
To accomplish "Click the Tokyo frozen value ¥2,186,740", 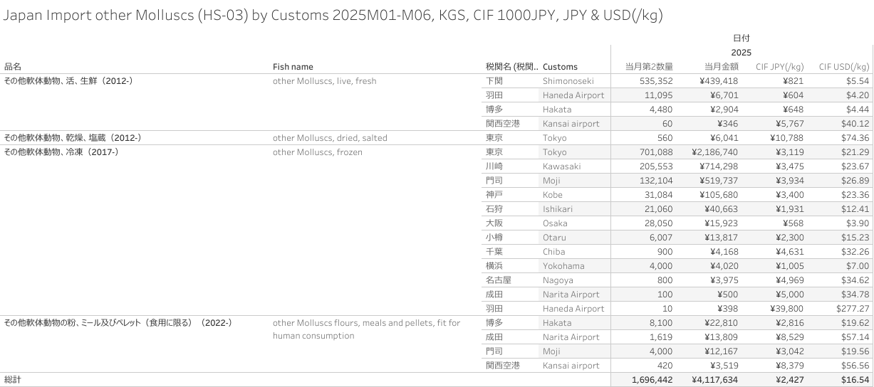I will tap(714, 152).
